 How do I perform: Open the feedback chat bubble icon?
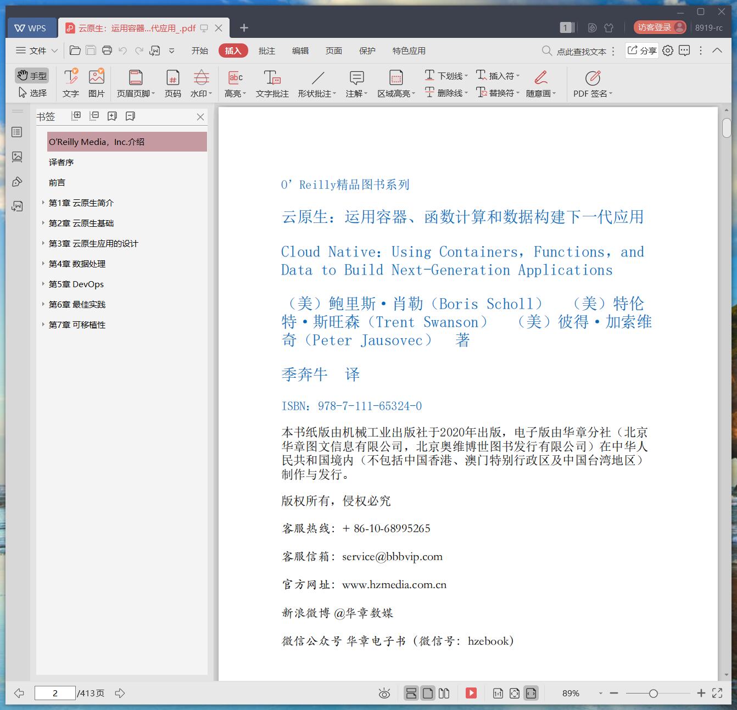[x=684, y=51]
